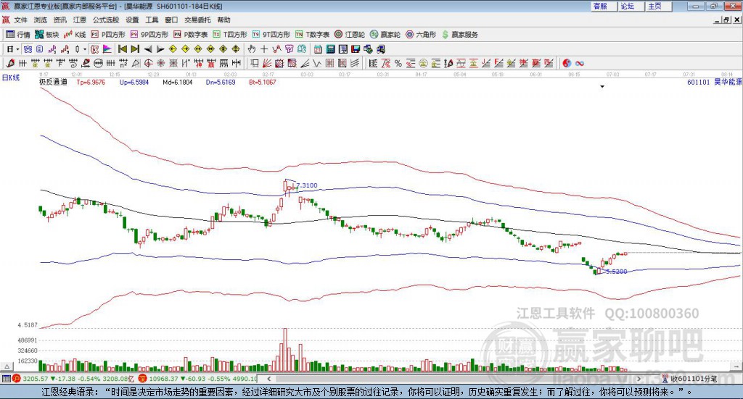
Task: Click the Tp=6.9676 indicator value
Action: 91,83
